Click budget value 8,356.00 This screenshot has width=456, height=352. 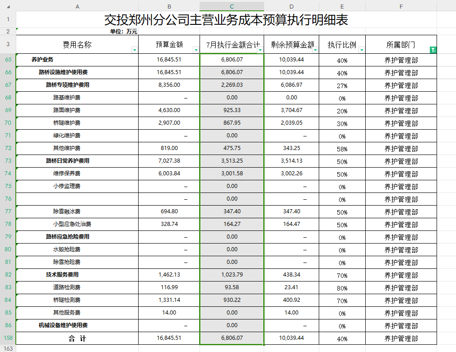(169, 85)
